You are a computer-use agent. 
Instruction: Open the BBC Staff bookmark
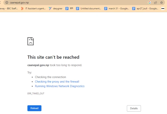click(x=9, y=9)
